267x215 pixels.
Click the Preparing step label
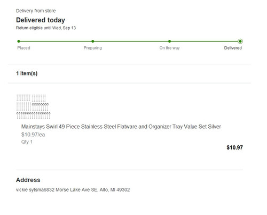coord(93,48)
